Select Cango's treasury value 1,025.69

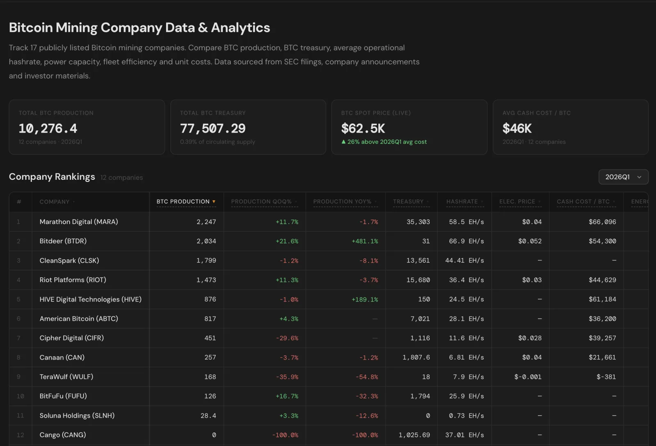[x=414, y=435]
